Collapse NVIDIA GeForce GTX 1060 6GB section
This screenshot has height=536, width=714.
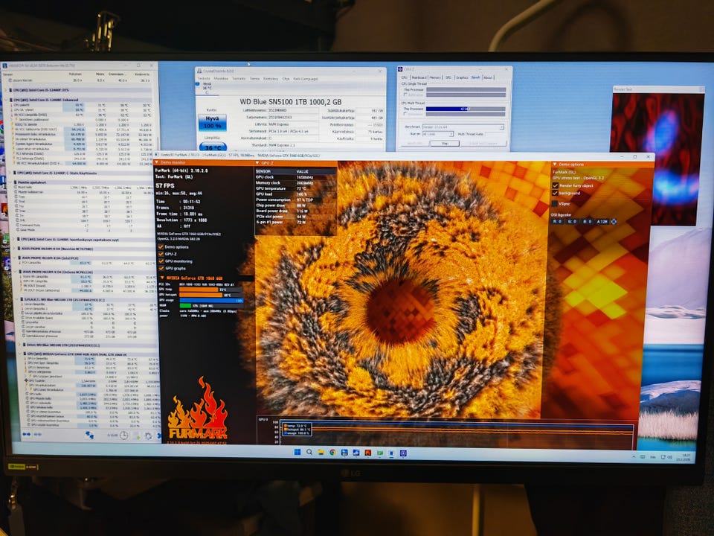(162, 278)
